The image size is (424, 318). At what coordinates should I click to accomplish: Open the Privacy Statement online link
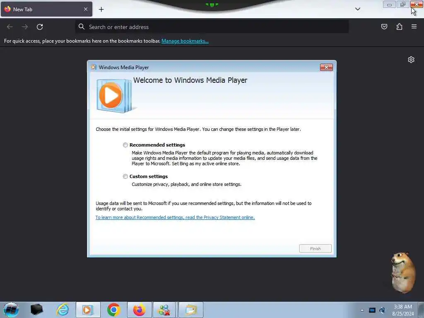(175, 217)
